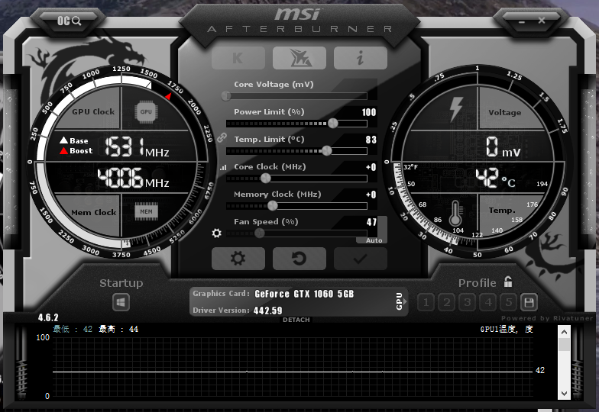
Task: Click the Fan Speed slider handle
Action: [x=260, y=233]
